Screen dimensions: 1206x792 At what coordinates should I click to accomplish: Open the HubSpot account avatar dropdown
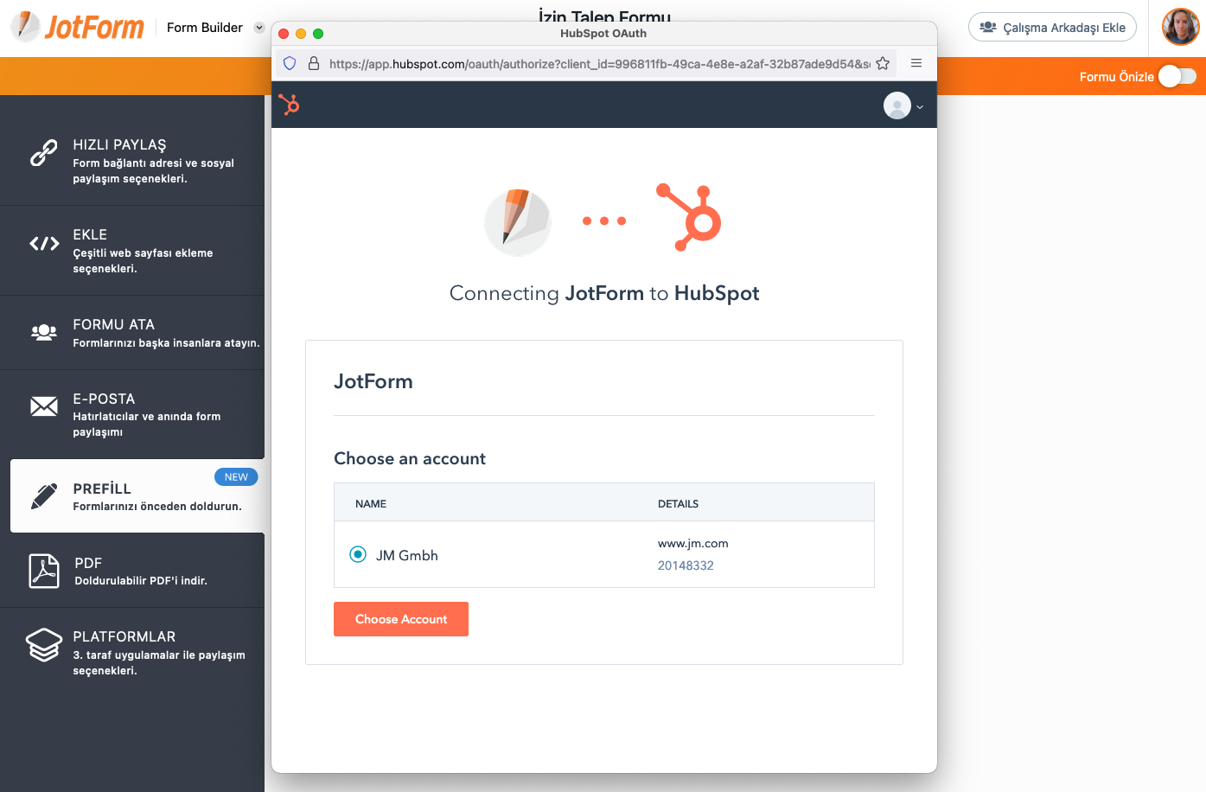[x=903, y=105]
